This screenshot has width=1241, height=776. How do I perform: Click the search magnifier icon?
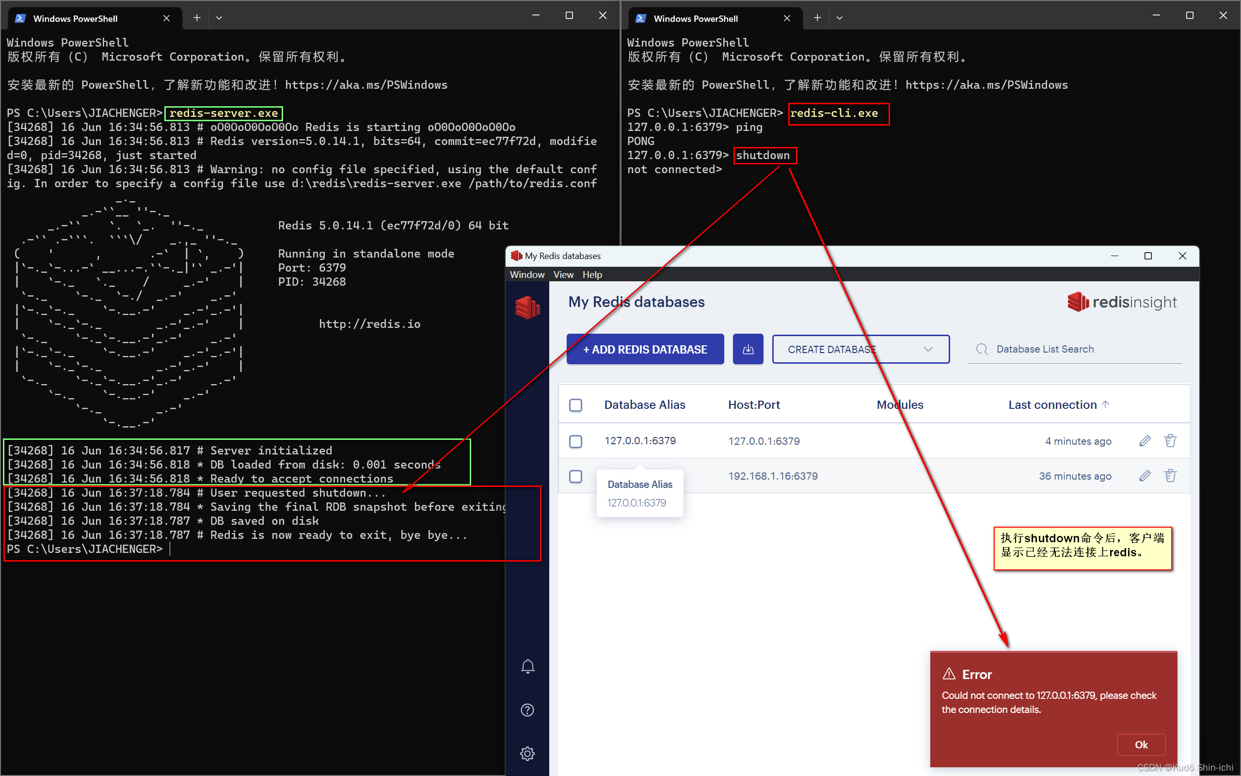pos(982,350)
